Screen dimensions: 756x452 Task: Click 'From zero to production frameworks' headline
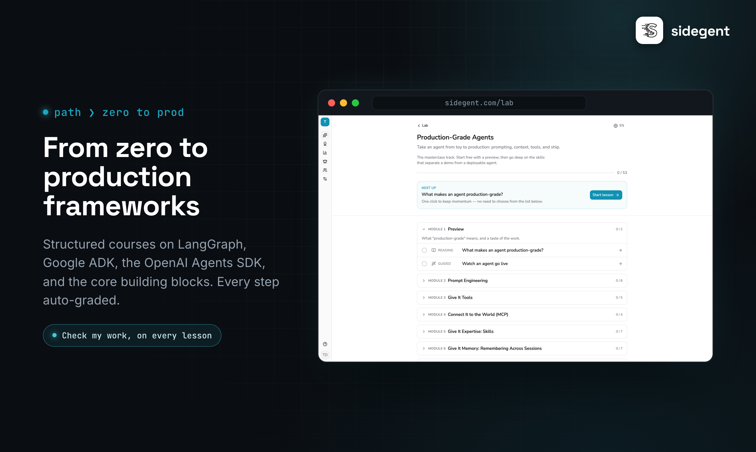125,177
